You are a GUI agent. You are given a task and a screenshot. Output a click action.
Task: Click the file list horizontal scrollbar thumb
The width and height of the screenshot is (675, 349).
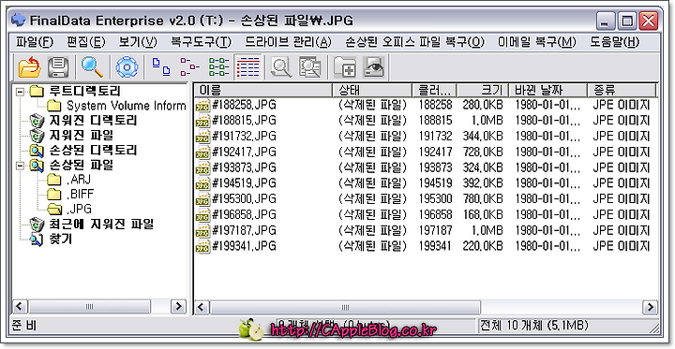(345, 307)
